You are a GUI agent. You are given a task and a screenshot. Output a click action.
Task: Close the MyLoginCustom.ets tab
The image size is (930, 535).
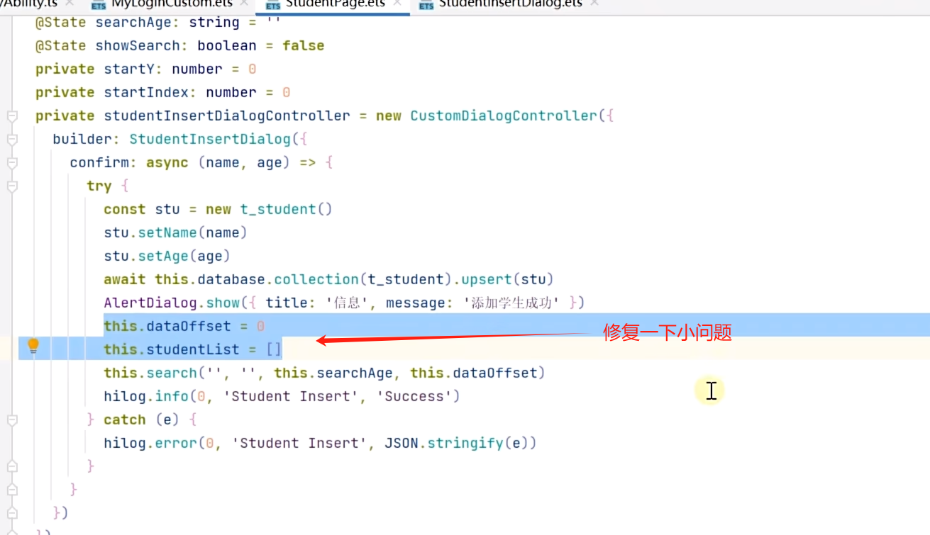[x=245, y=4]
